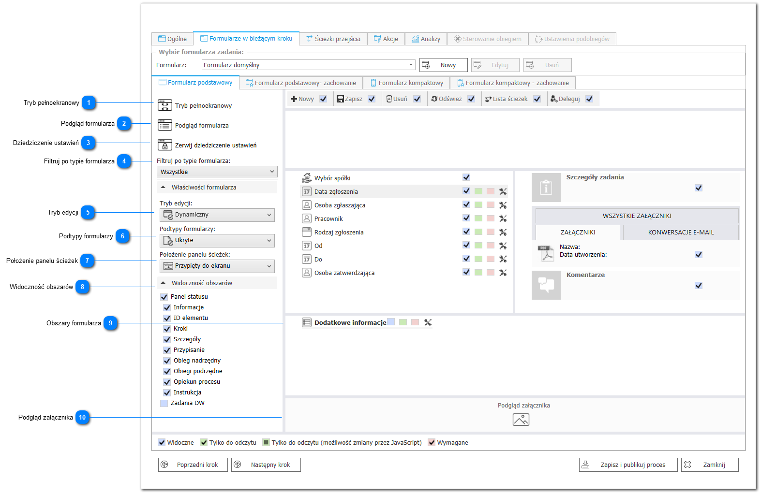Viewport: 761px width, 494px height.
Task: Click the Zerwij dziedziczenie ustawień lock icon
Action: pyautogui.click(x=164, y=145)
